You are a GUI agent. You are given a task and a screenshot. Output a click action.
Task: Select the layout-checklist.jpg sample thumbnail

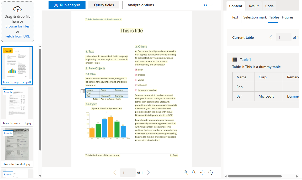tap(17, 144)
